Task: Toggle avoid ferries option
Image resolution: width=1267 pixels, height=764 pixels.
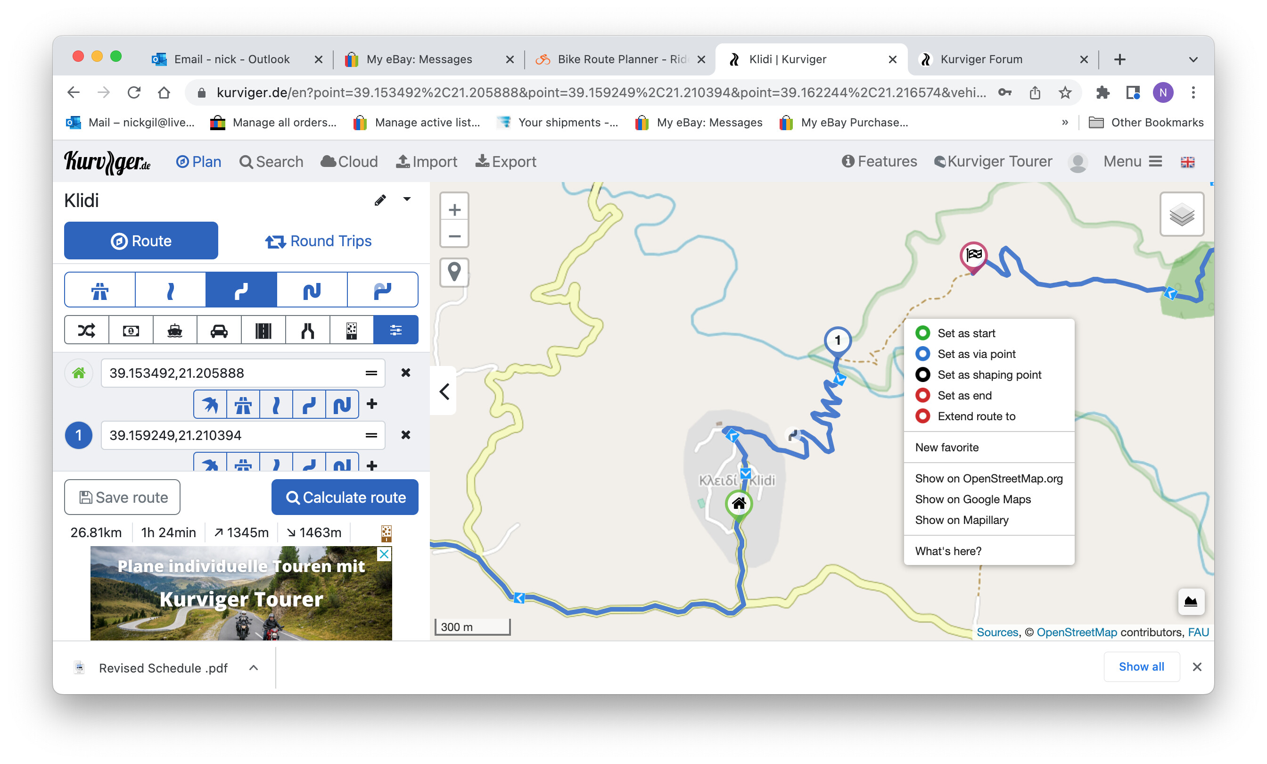Action: pyautogui.click(x=175, y=330)
